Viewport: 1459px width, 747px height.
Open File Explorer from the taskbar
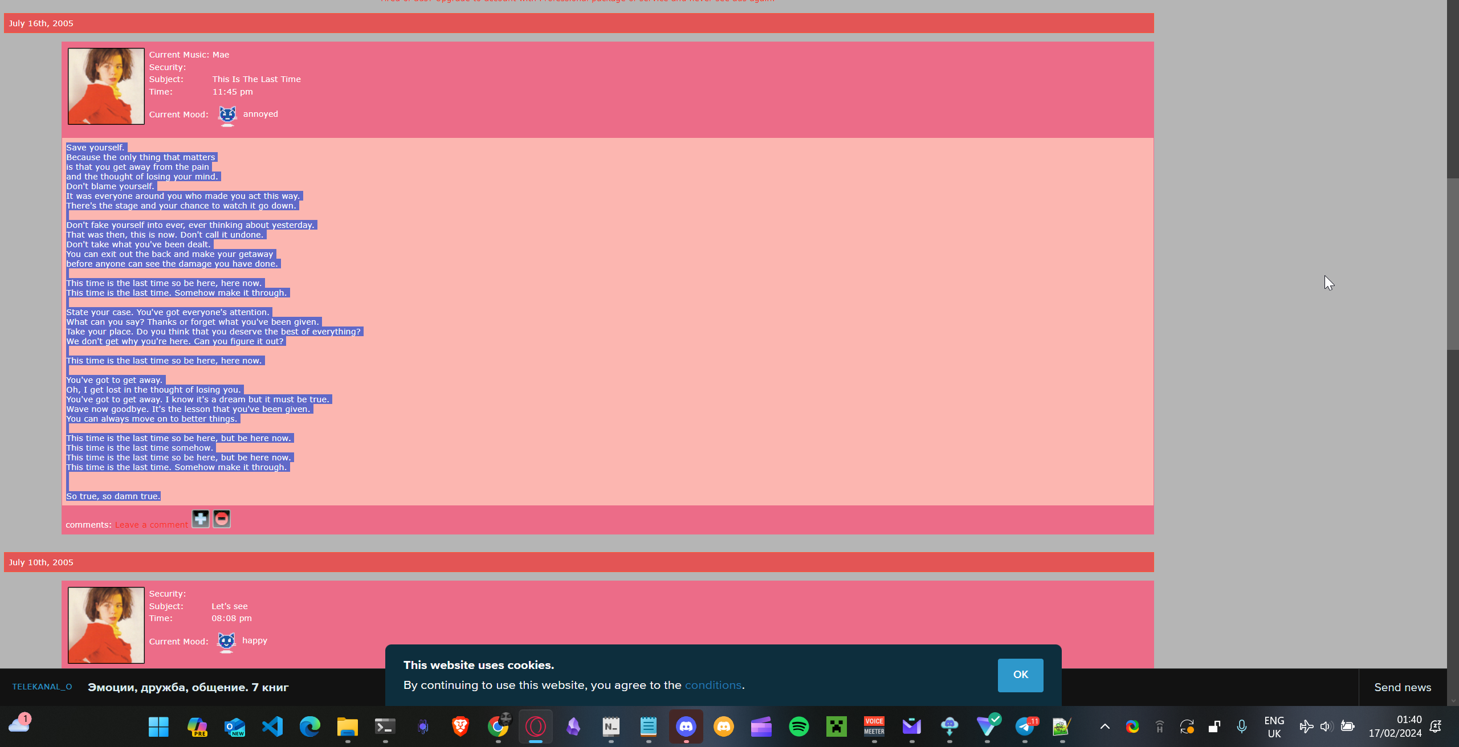pyautogui.click(x=348, y=726)
